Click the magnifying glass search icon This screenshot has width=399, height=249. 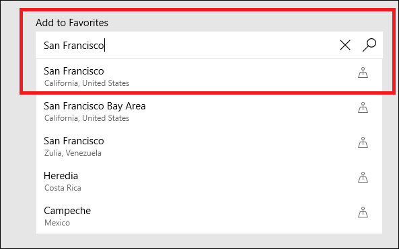[369, 45]
